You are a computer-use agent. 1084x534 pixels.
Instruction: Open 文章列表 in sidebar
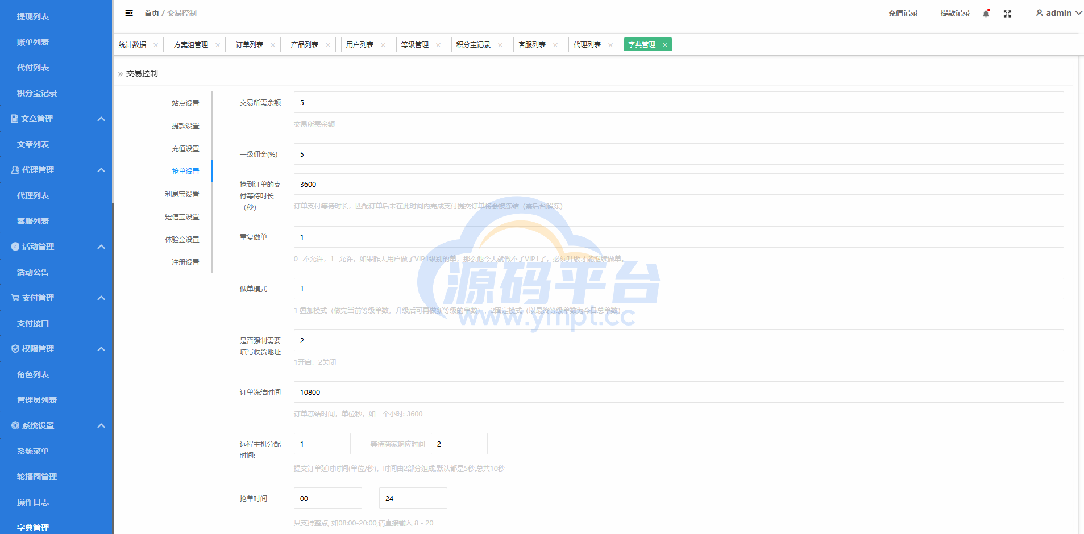point(33,144)
